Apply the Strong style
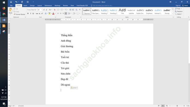The image size is (190, 107). pos(167,11)
